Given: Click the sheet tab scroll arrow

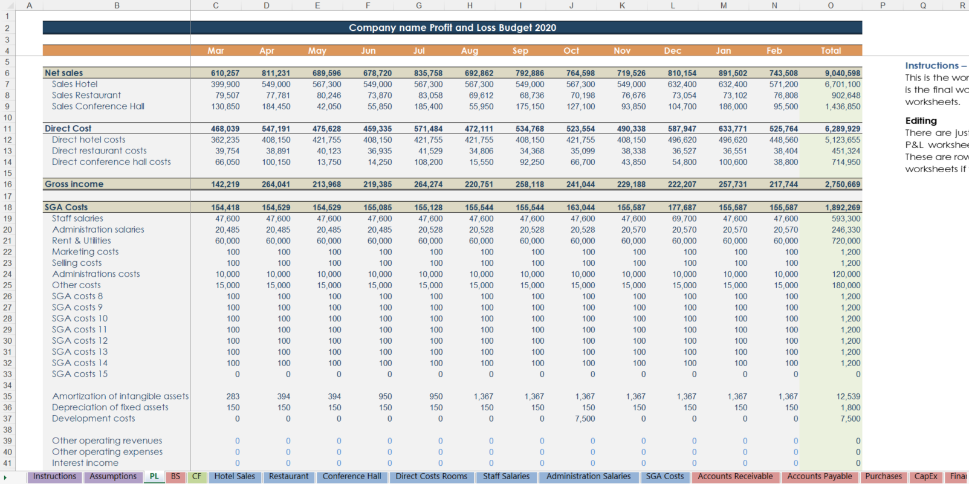Looking at the screenshot, I should [5, 477].
